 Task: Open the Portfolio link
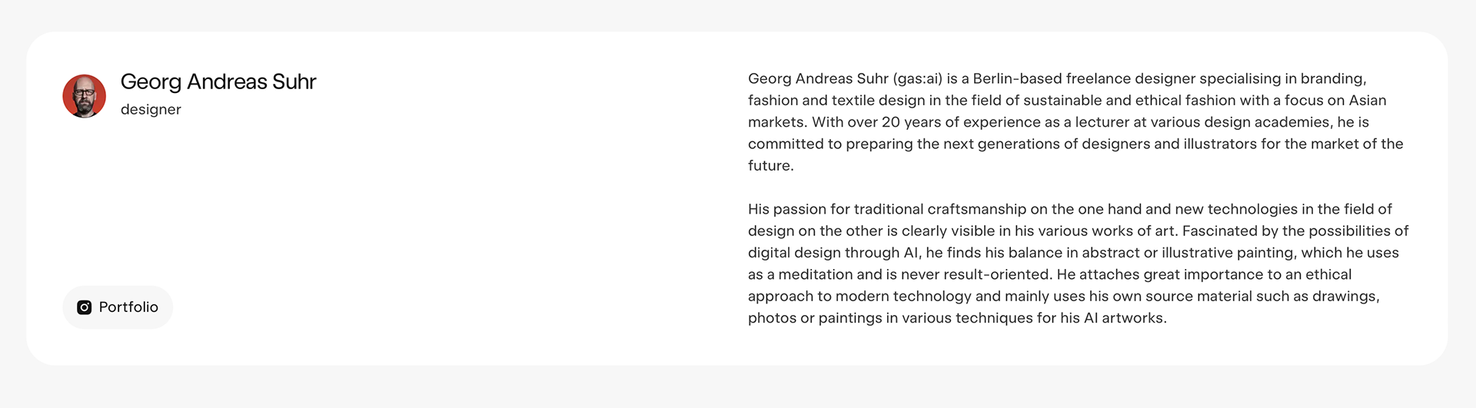118,307
